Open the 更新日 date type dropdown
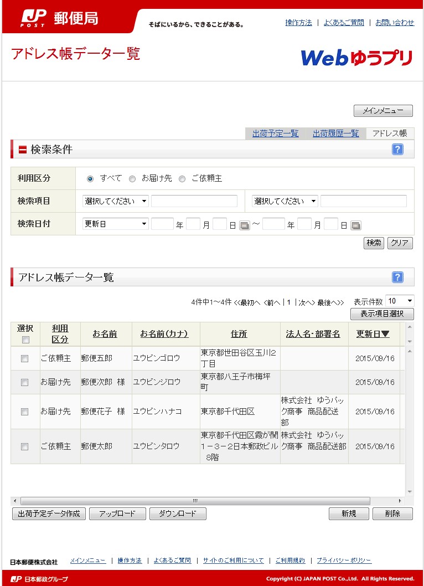Screen dimensions: 424x586 pos(116,224)
